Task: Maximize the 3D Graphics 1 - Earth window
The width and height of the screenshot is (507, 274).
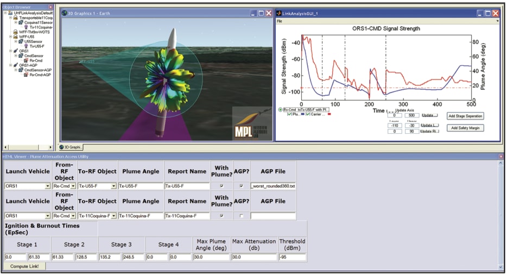Action: pyautogui.click(x=261, y=13)
